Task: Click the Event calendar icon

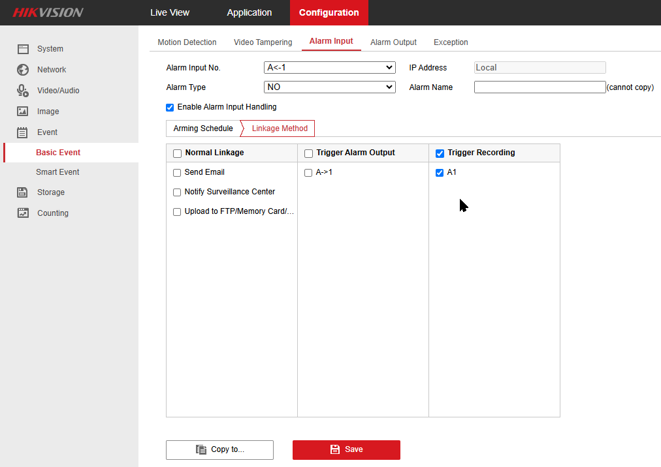Action: tap(23, 132)
